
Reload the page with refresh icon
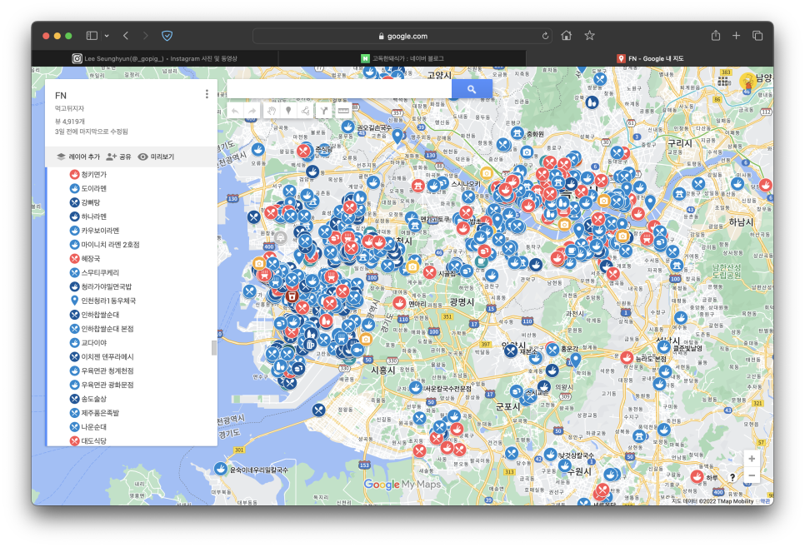tap(545, 36)
